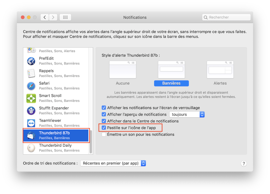270x194 pixels.
Task: Select the Rappels app icon
Action: point(31,73)
